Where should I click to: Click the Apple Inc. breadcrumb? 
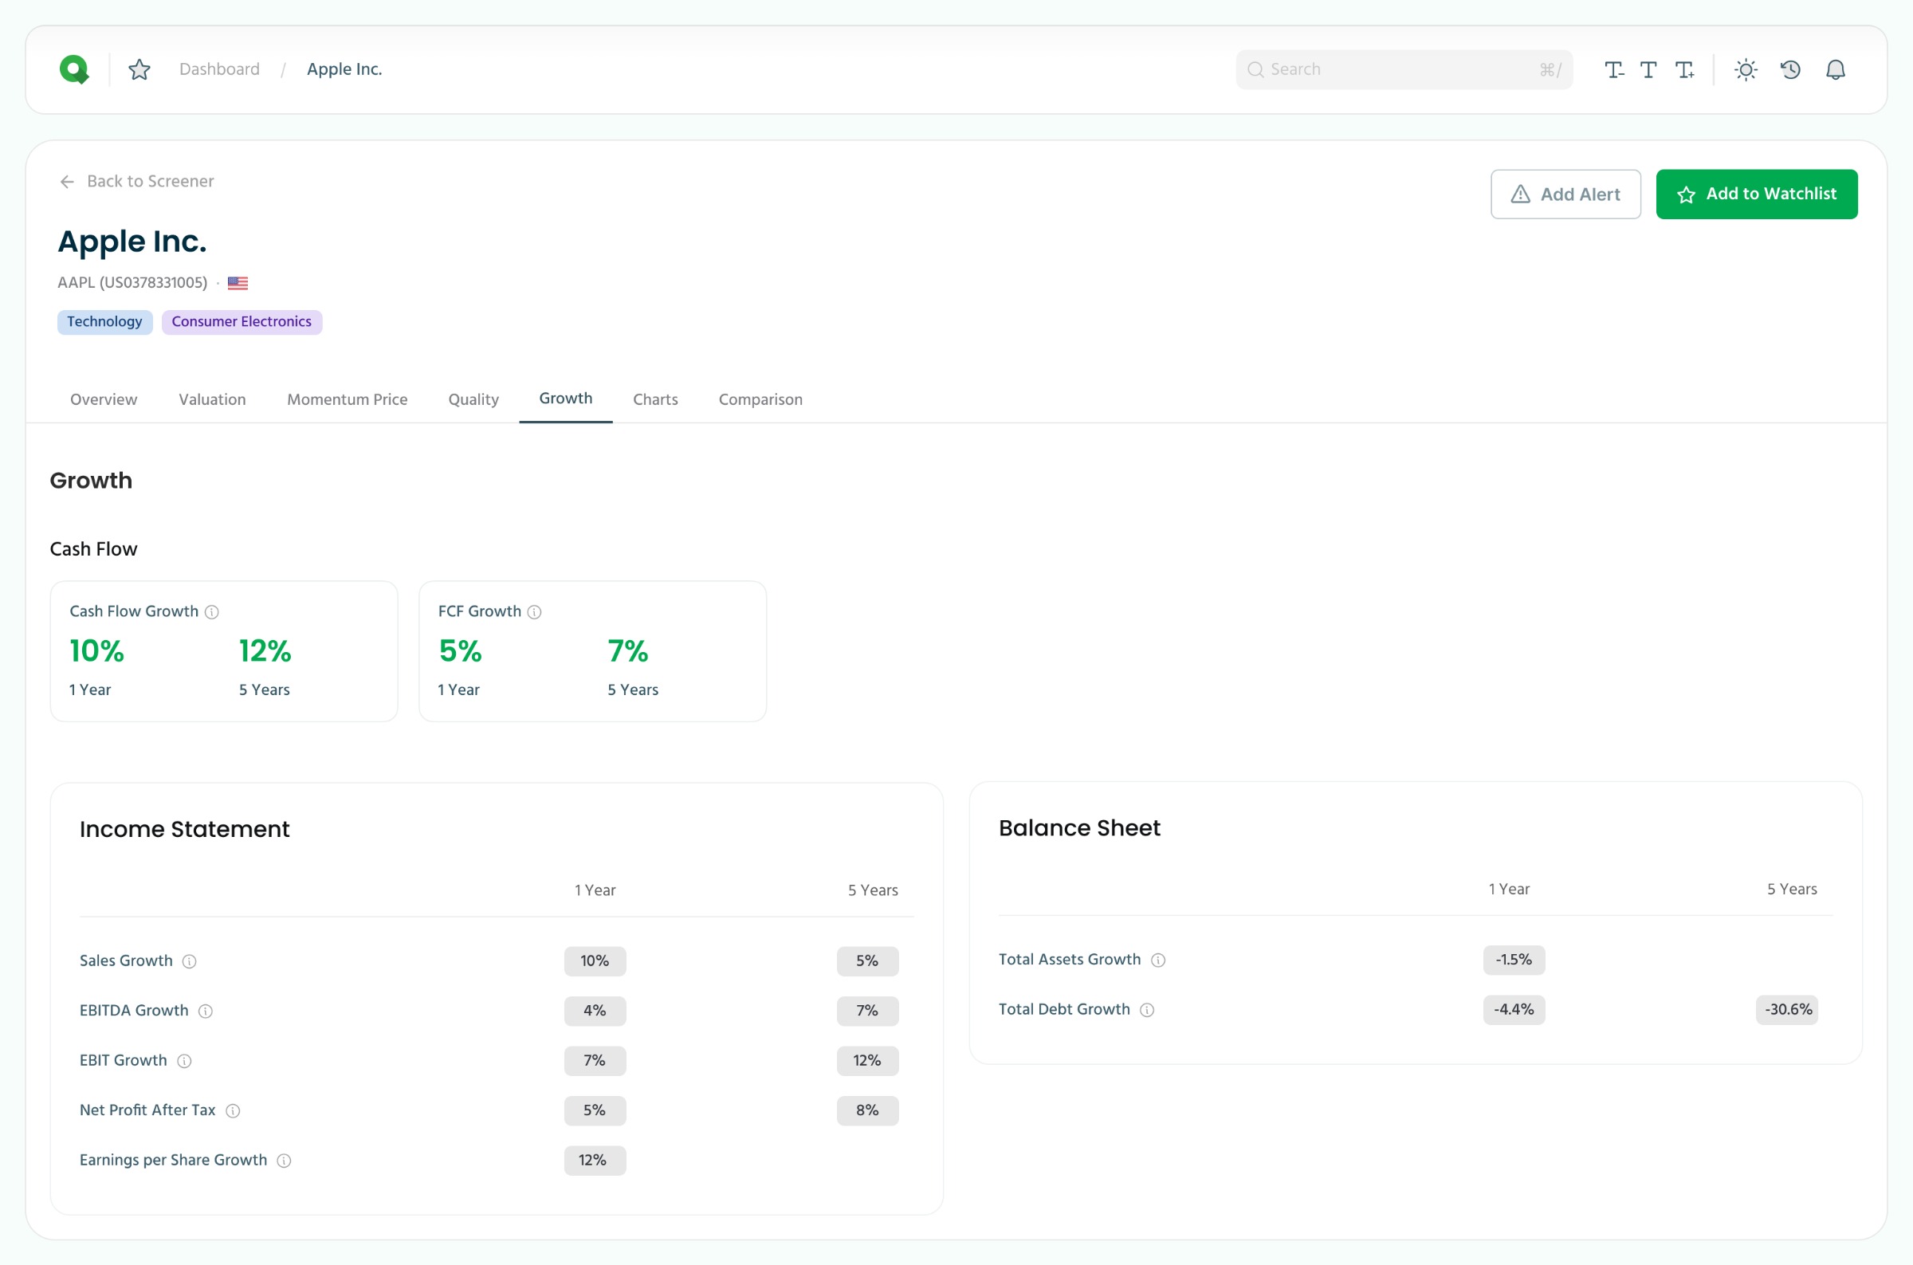[x=344, y=69]
